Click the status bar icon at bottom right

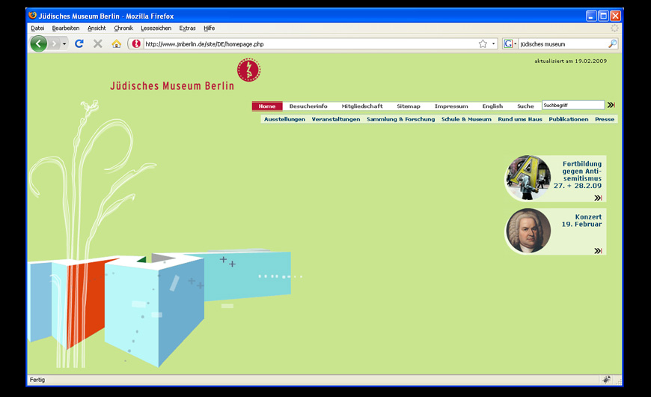tap(606, 380)
